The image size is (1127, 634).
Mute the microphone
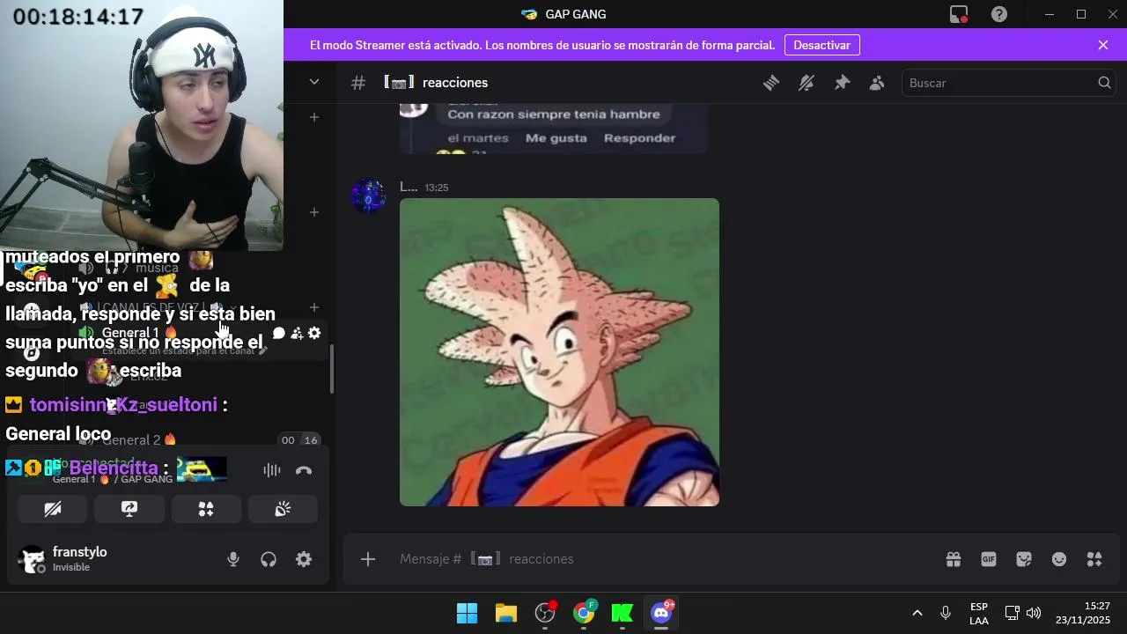[233, 559]
